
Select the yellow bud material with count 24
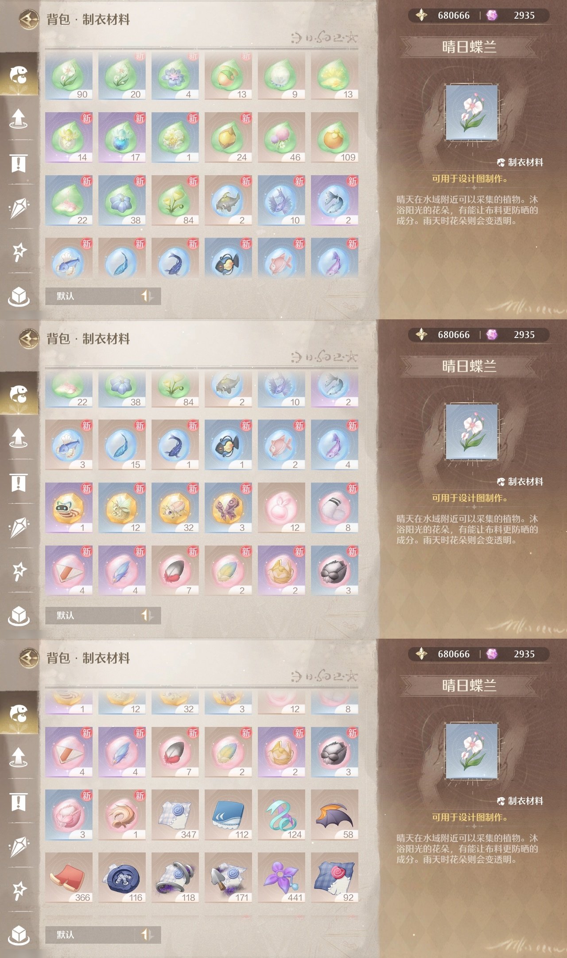point(228,138)
